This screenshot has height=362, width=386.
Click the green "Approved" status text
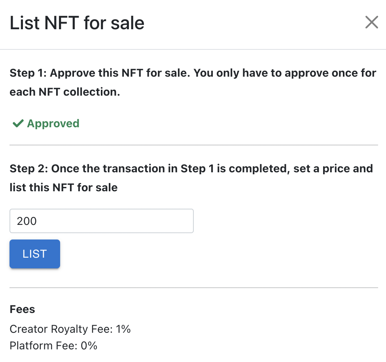pos(53,124)
